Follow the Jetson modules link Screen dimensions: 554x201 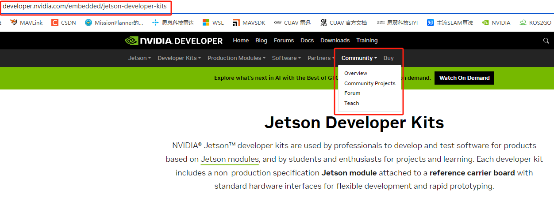click(230, 159)
